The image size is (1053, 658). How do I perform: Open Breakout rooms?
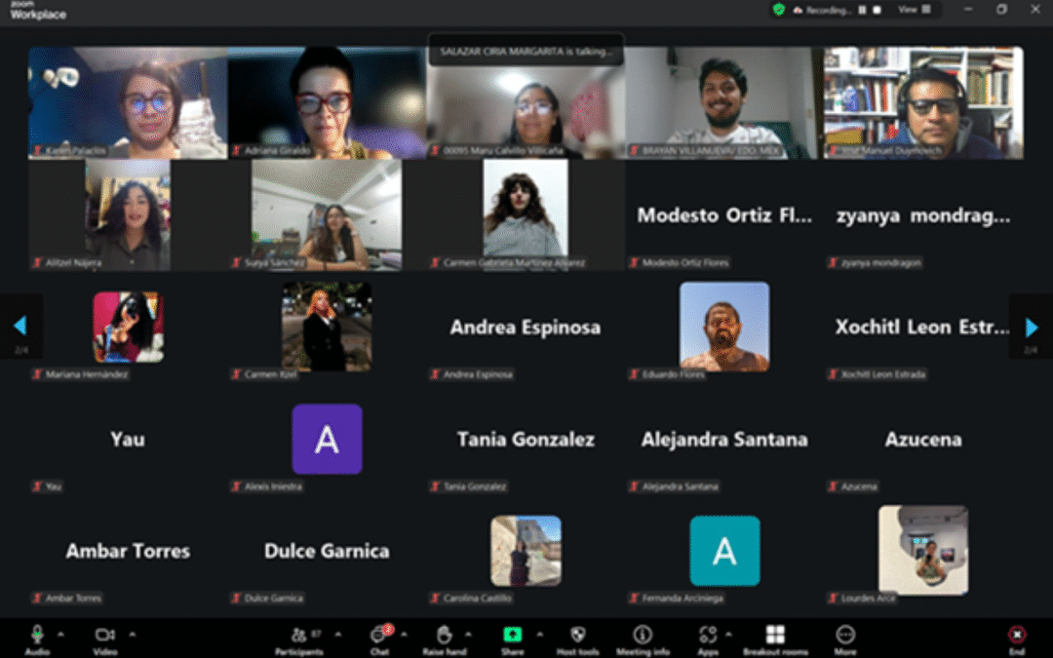(x=775, y=636)
